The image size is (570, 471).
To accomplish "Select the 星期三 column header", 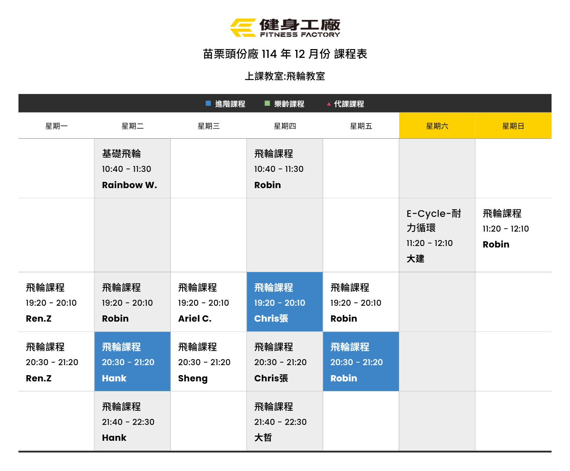I will [208, 126].
